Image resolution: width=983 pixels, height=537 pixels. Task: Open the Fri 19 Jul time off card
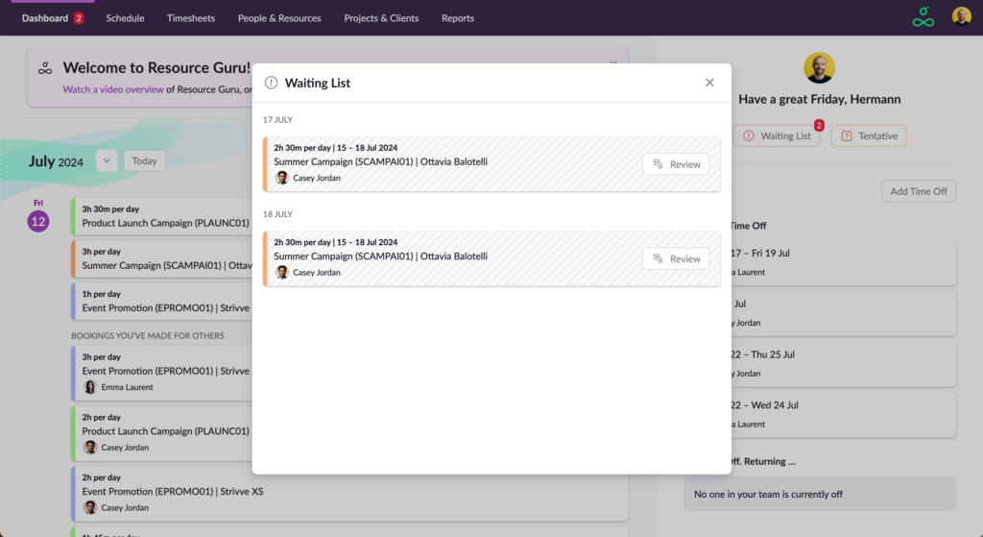pos(843,262)
